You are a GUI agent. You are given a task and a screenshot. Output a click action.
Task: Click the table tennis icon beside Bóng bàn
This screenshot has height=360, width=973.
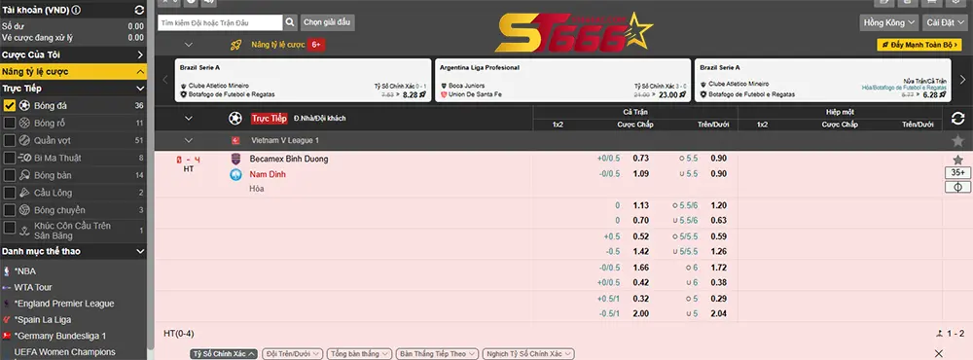click(25, 175)
